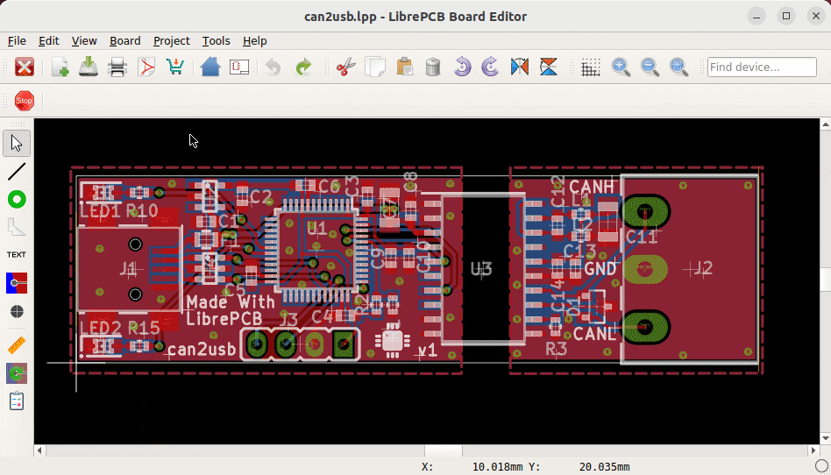Click the New Board page-plus icon
This screenshot has height=475, width=831.
tap(60, 67)
